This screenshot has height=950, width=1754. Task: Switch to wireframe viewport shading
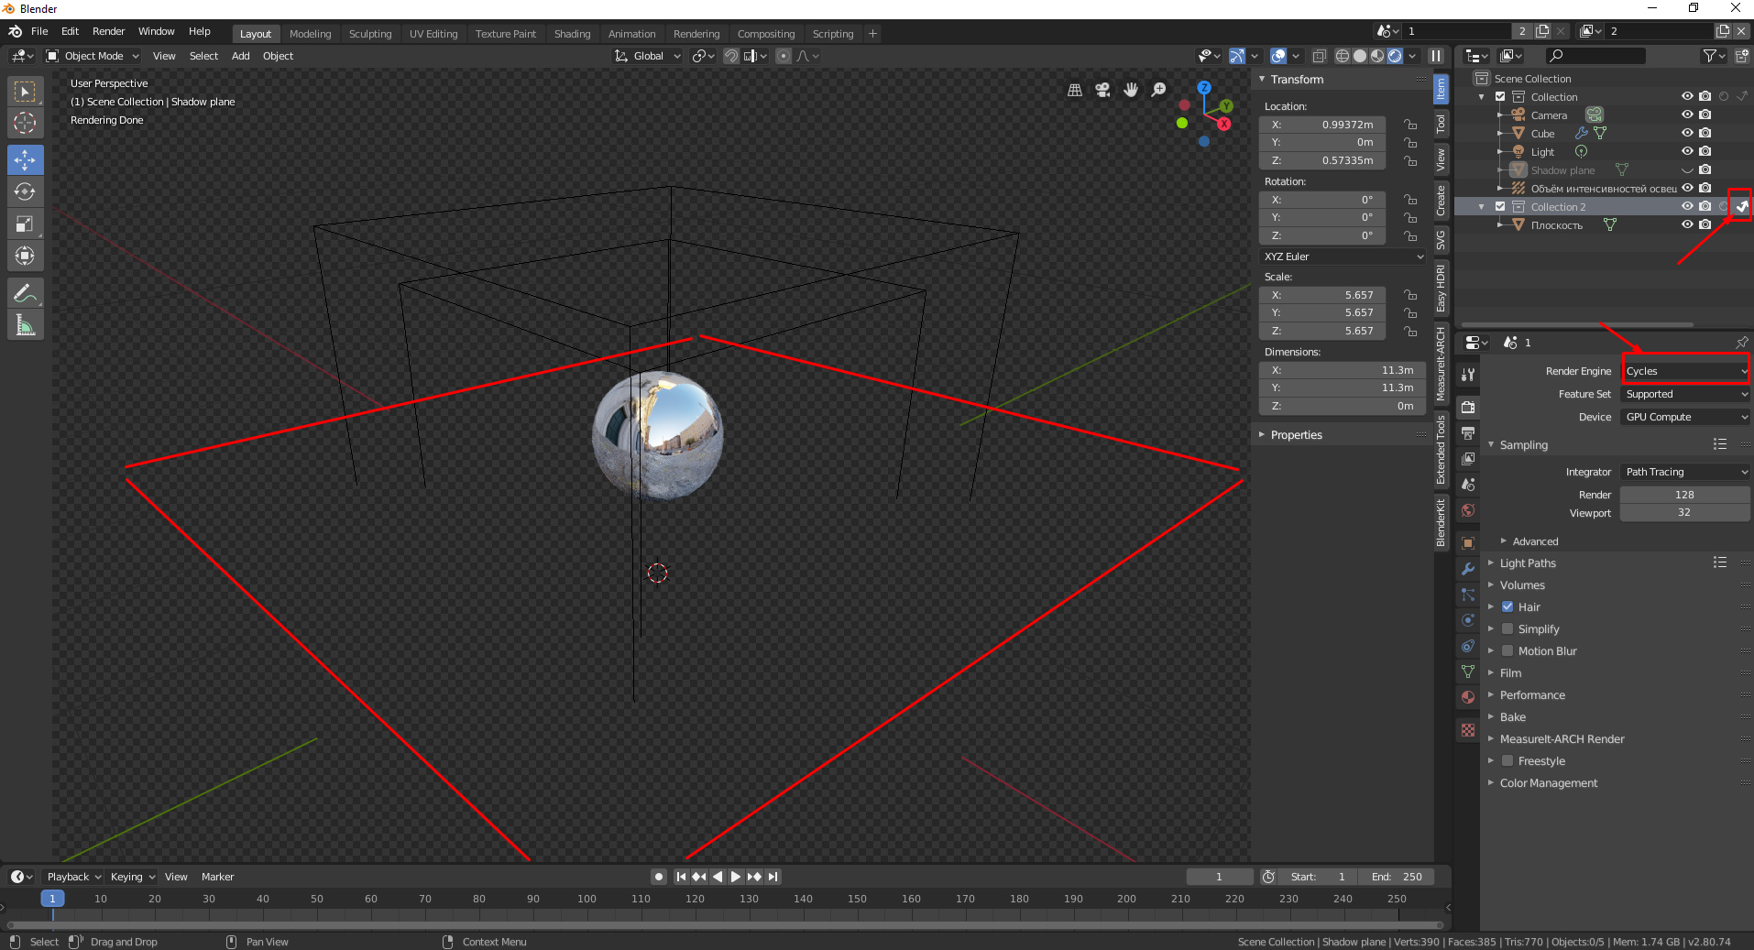coord(1343,56)
